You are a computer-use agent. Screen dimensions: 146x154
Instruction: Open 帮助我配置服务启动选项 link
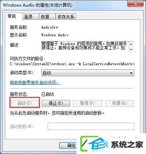coord(35,83)
